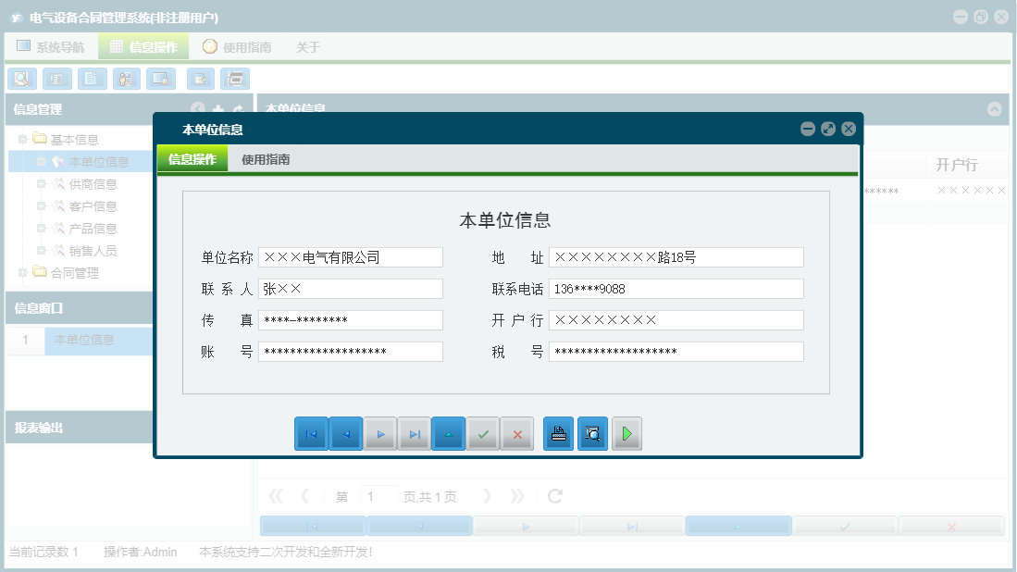This screenshot has width=1017, height=572.
Task: Select the search/query toolbar icon
Action: click(x=21, y=79)
